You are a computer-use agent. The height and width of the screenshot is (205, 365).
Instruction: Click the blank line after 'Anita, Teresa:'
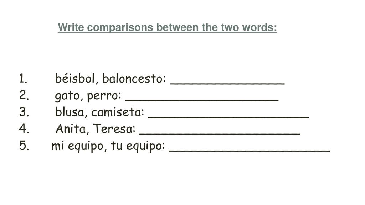220,134
